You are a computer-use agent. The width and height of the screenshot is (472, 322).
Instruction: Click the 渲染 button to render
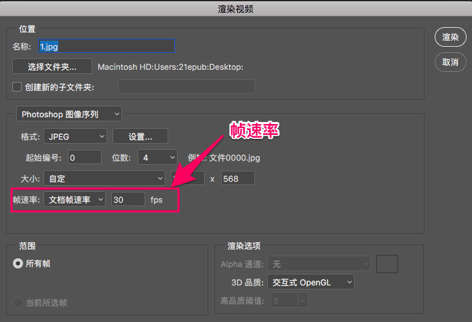[450, 38]
